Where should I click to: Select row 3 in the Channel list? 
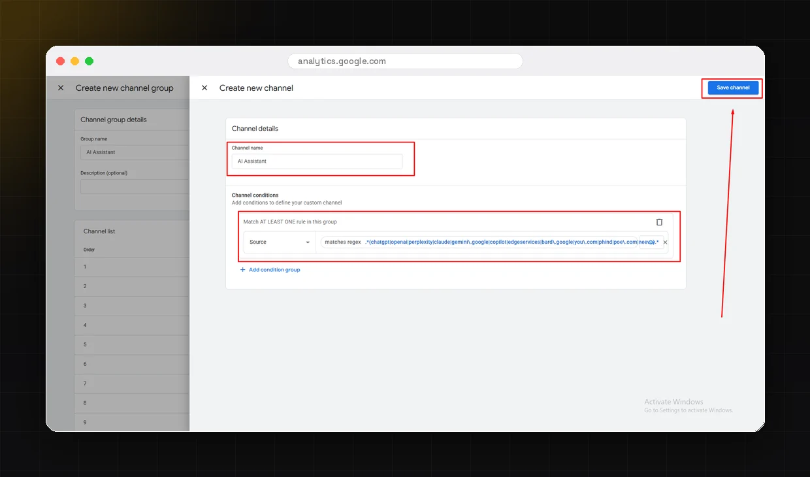pos(132,306)
